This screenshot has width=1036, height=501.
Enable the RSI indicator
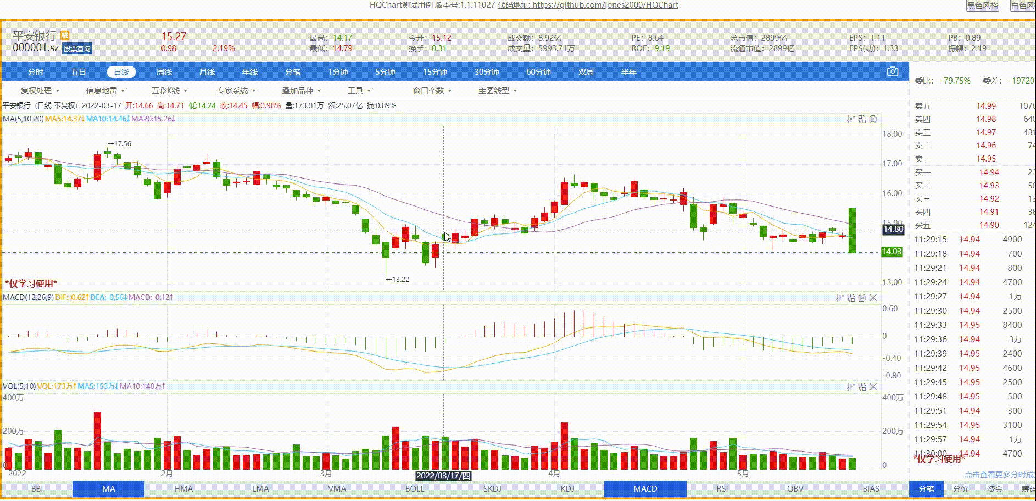722,488
